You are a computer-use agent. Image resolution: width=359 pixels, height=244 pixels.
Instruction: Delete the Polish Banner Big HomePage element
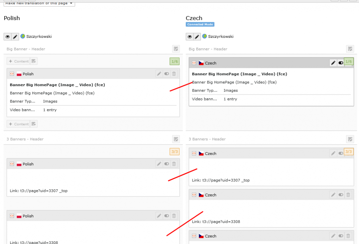click(174, 74)
